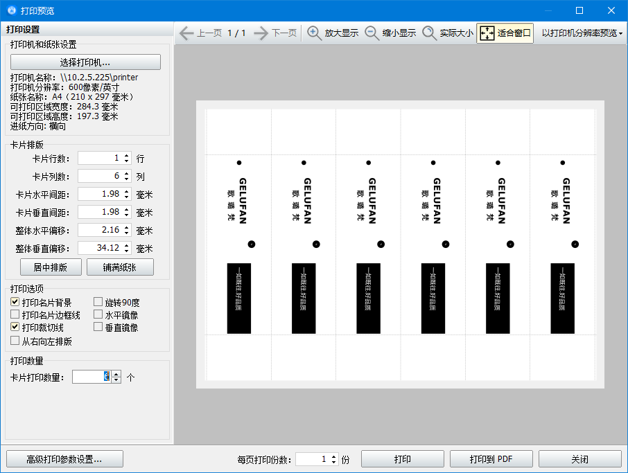Click 下一页 toolbar label
Image resolution: width=628 pixels, height=473 pixels.
(284, 33)
